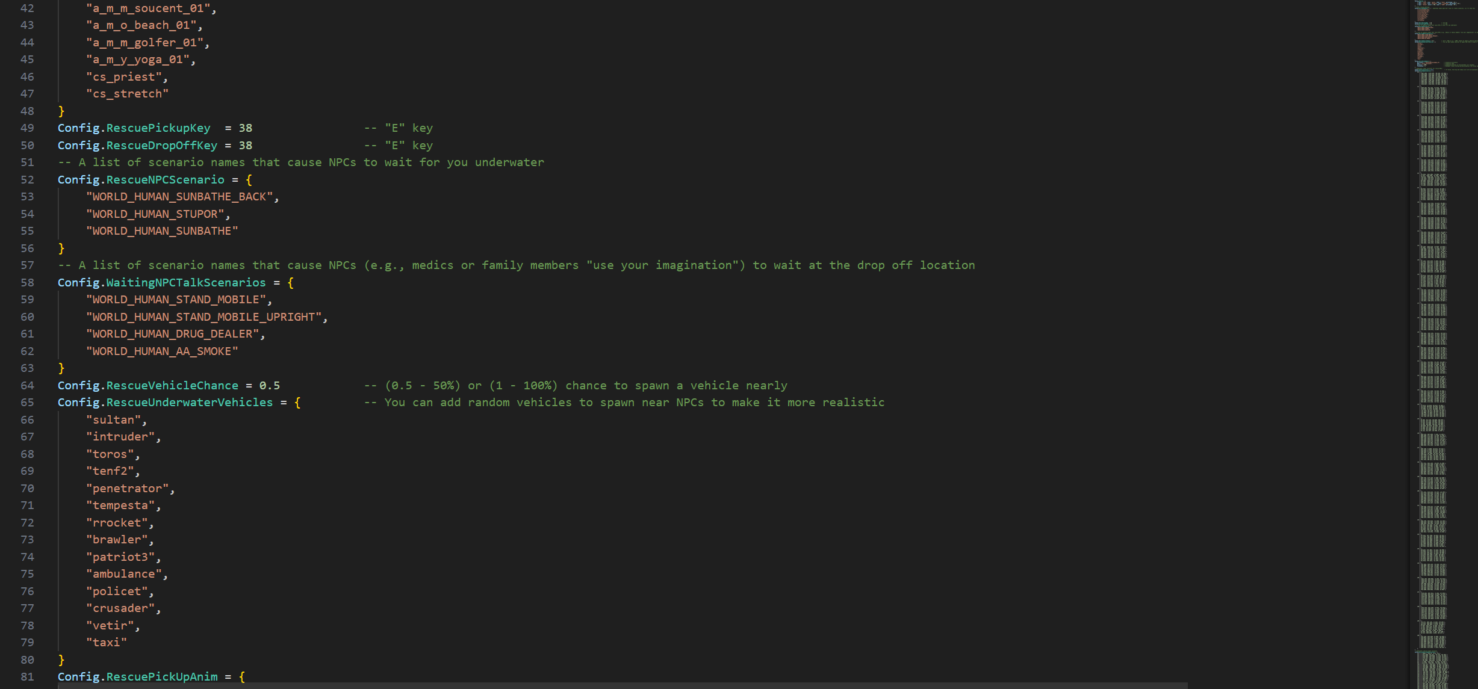
Task: Collapse the Config.WaitingNPCTalkScenarios table block
Action: click(47, 283)
